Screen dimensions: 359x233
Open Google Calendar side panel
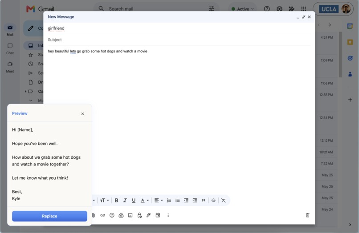pyautogui.click(x=350, y=26)
